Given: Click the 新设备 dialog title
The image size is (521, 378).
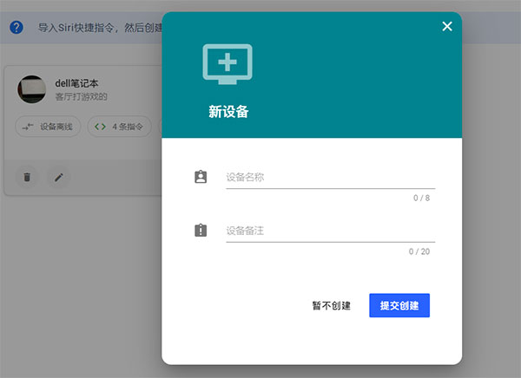Looking at the screenshot, I should pos(228,112).
